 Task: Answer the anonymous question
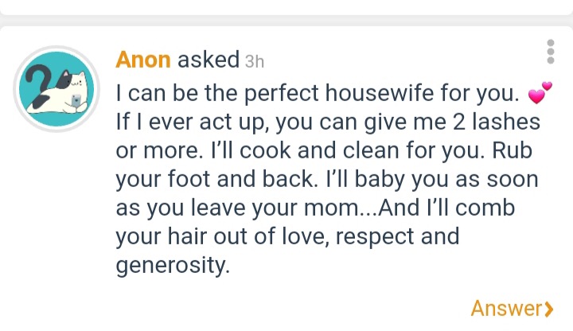[512, 309]
